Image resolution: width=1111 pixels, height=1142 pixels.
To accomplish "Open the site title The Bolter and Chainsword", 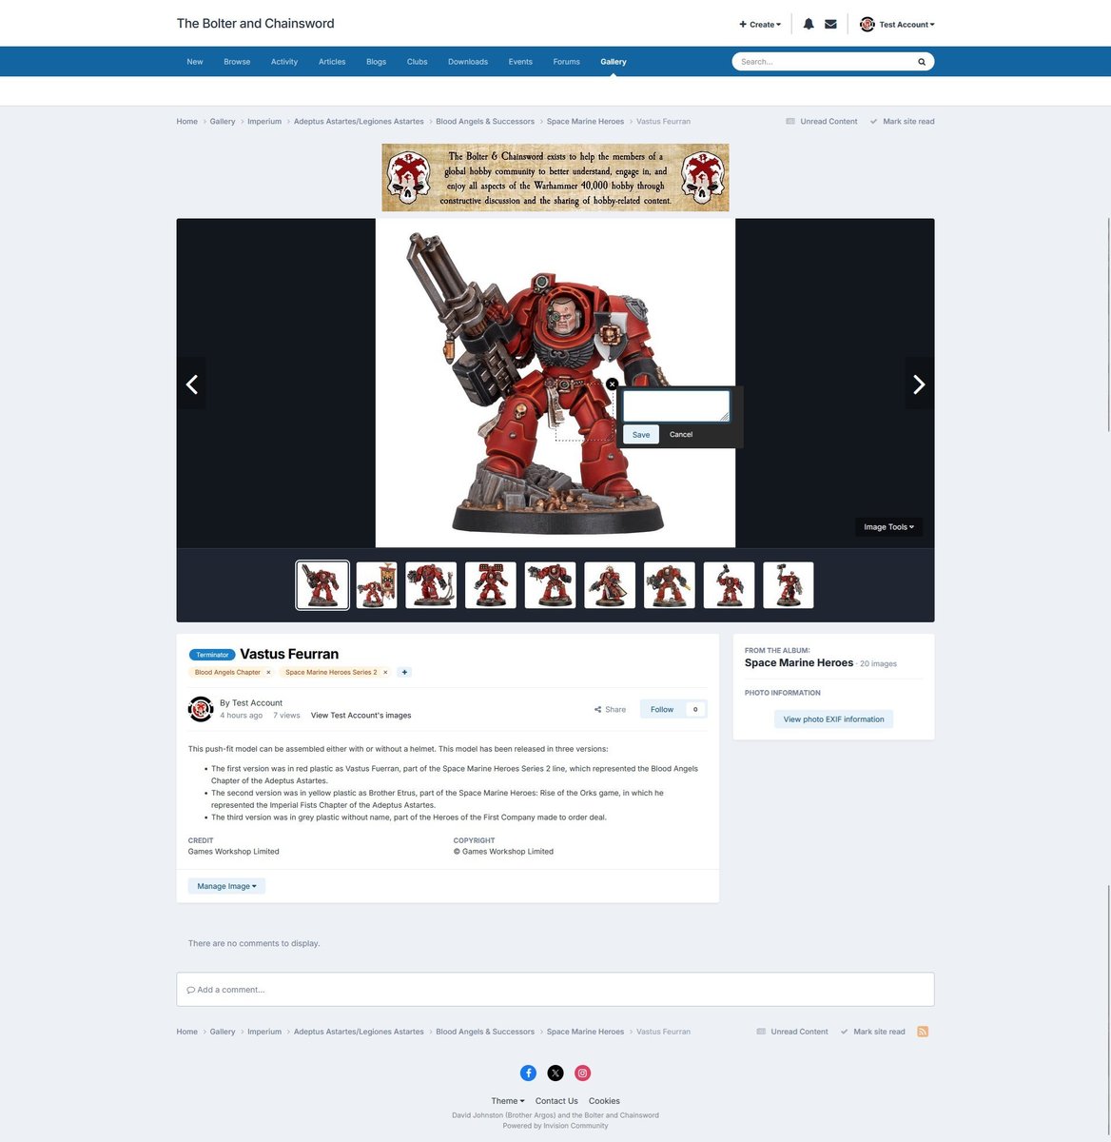I will click(256, 24).
